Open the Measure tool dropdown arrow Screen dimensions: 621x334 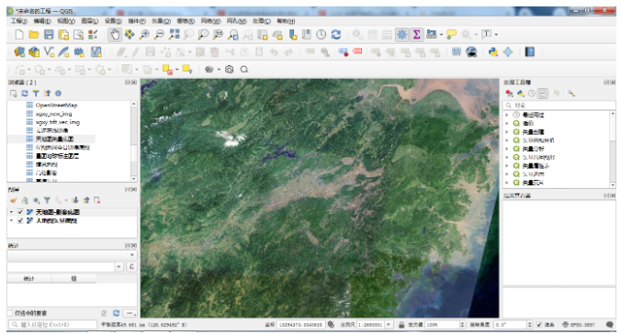441,35
